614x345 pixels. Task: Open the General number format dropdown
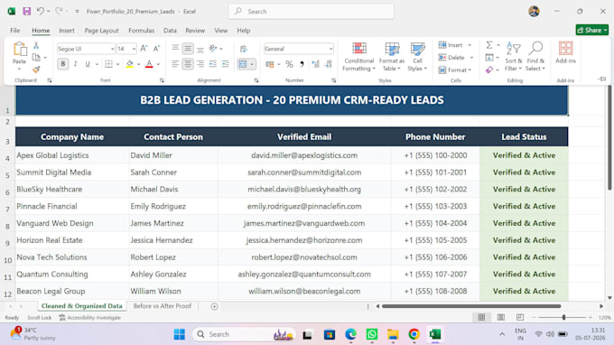330,49
